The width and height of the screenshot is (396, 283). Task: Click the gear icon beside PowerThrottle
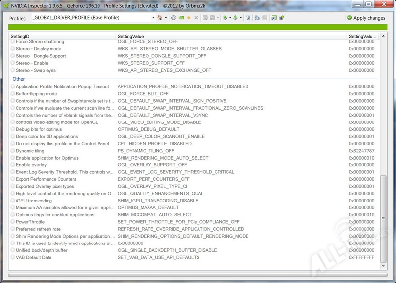13,222
